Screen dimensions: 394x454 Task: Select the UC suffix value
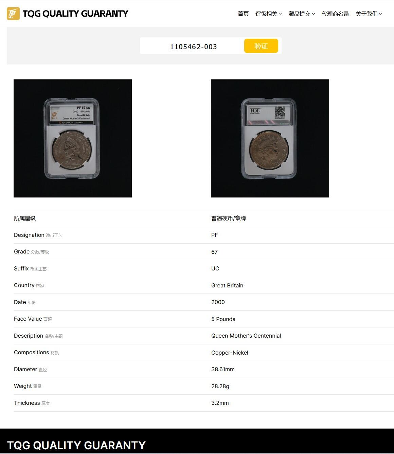[215, 268]
